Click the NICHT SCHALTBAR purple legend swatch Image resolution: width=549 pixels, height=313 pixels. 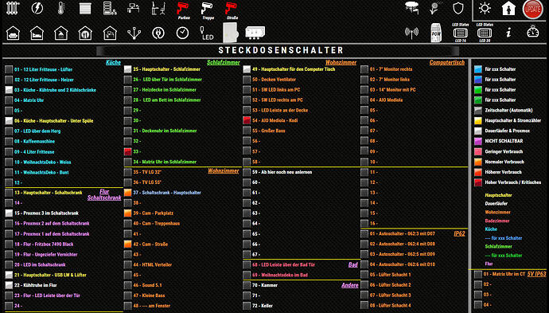pos(478,141)
